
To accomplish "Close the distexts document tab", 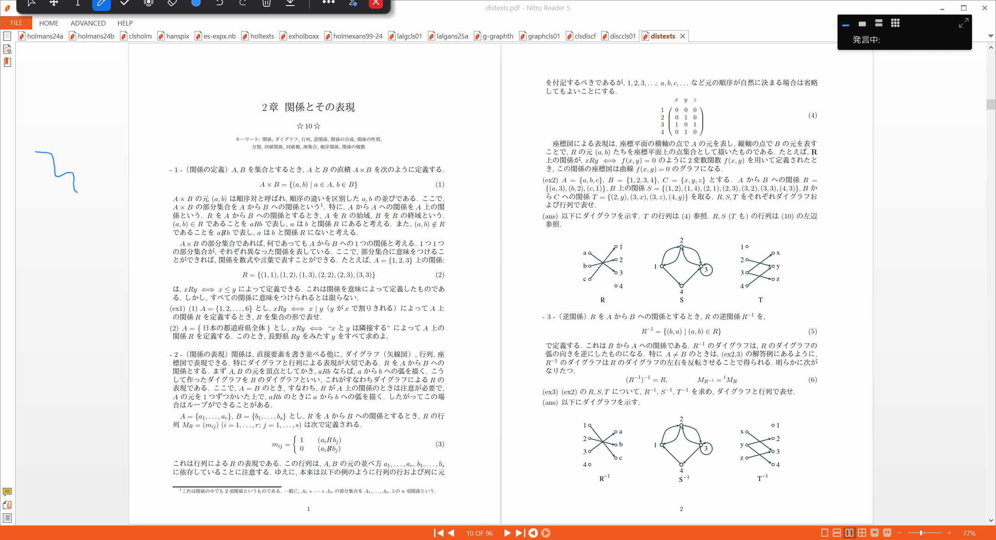I will click(683, 36).
